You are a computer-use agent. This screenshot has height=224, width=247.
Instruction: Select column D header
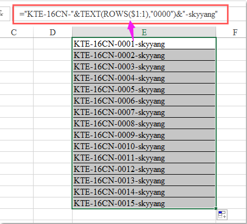point(53,33)
